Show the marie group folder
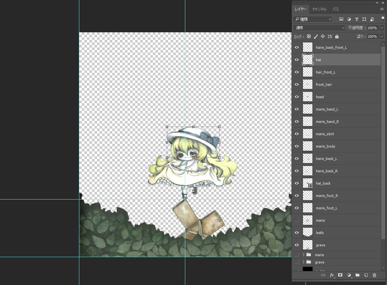 coord(297,255)
